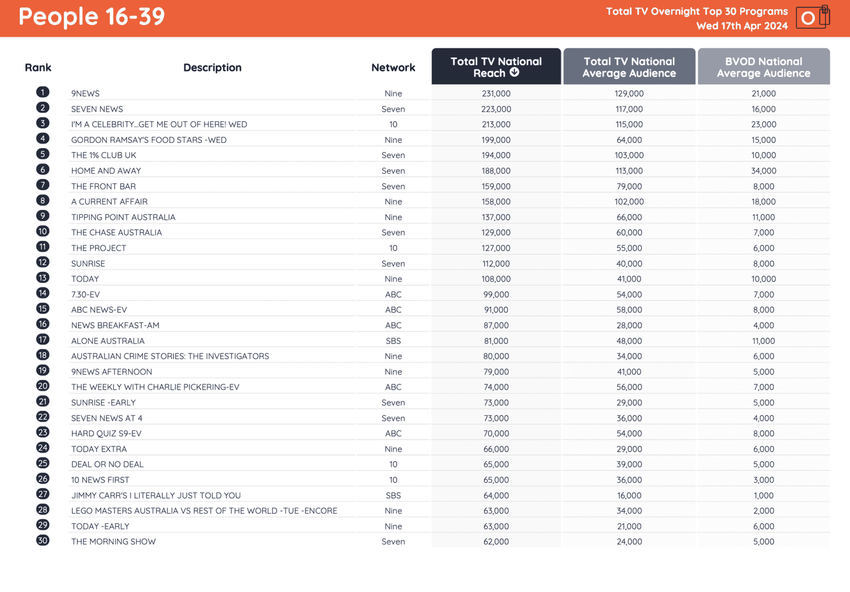Click rank badge number 9
This screenshot has height=592, width=850.
coord(43,216)
